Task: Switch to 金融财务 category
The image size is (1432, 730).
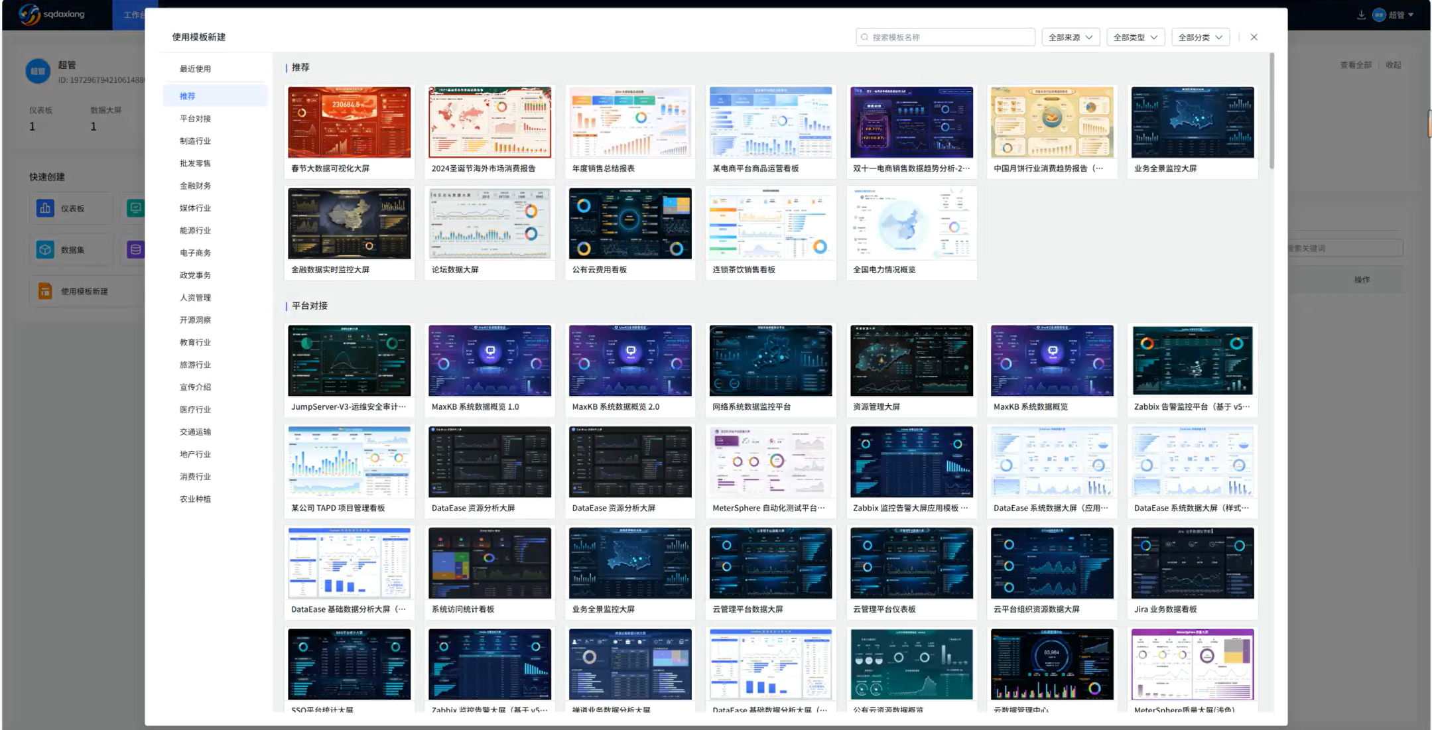Action: coord(195,186)
